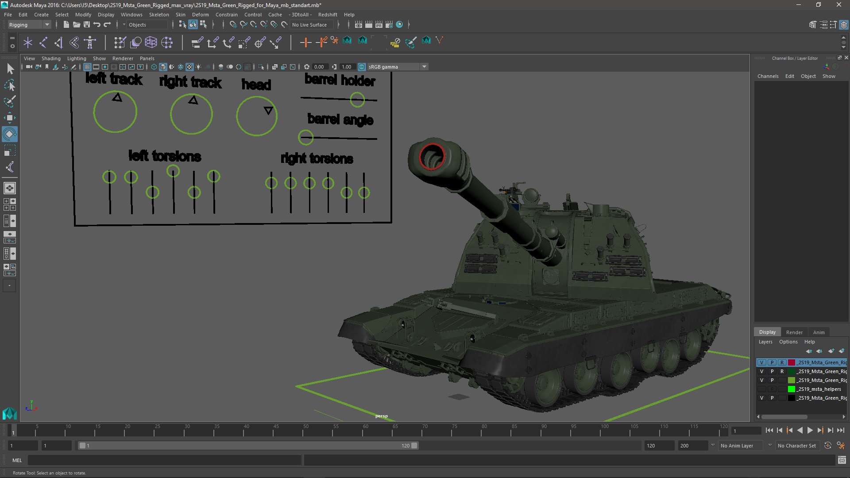Switch to the Render layer tab
Screen dimensions: 850x478
pyautogui.click(x=794, y=332)
